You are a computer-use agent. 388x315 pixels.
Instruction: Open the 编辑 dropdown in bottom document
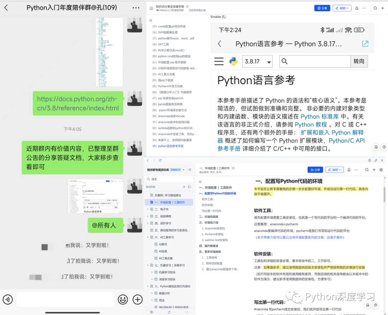(334, 170)
